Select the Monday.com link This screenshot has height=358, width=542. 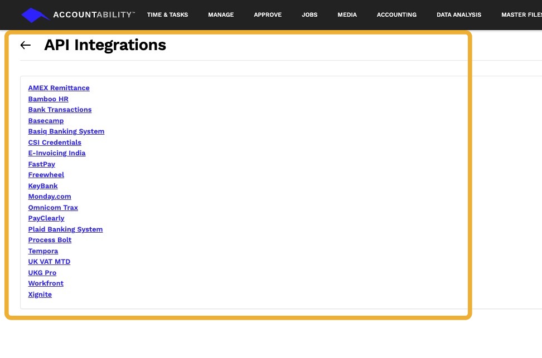coord(50,197)
